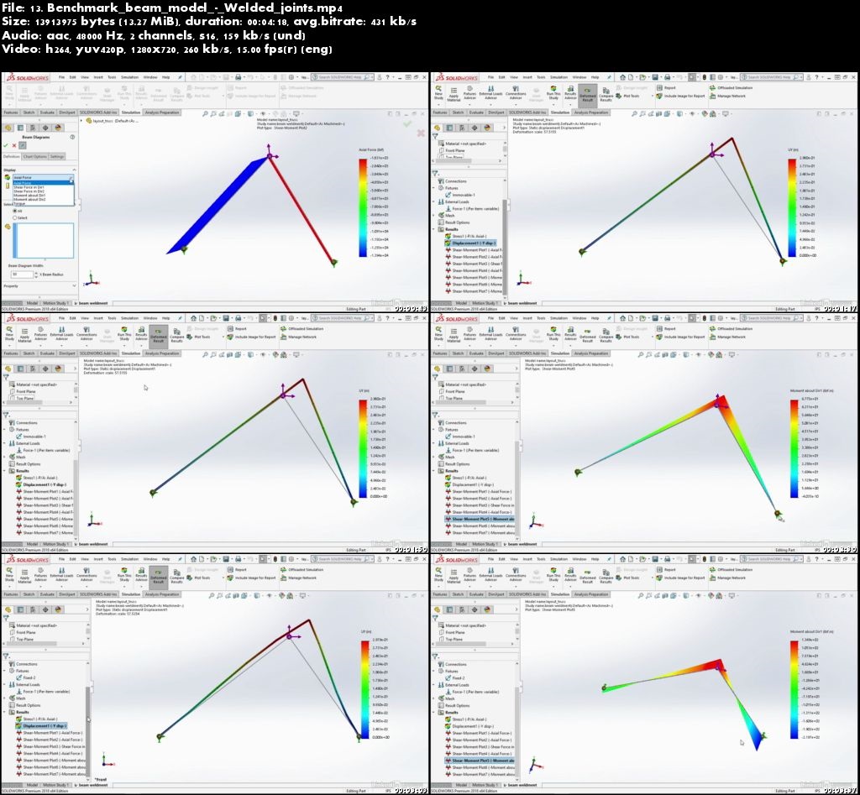Click Manage Network, top-right frame
The image size is (860, 795).
(727, 96)
